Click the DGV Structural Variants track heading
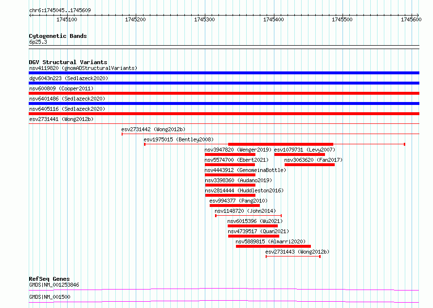Screen dimensions: 433x308 [68, 62]
